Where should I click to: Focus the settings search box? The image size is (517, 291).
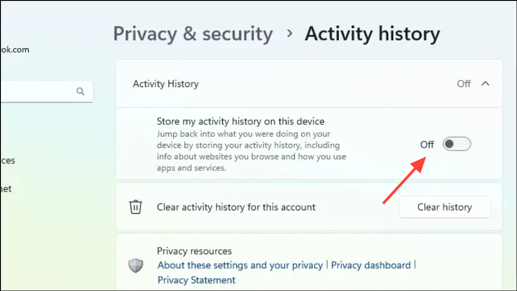pos(36,91)
